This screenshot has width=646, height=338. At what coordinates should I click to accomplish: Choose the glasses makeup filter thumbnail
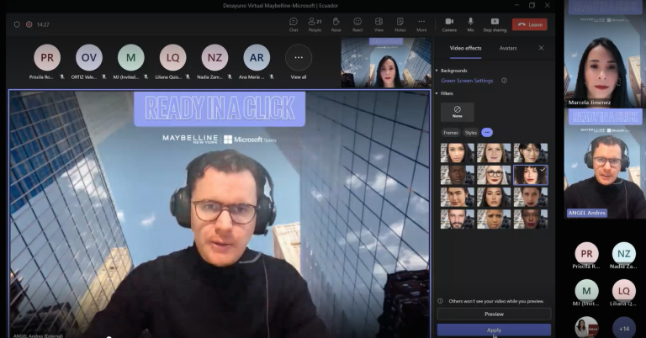click(x=494, y=175)
